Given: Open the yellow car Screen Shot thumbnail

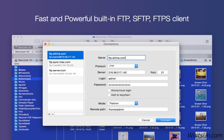Looking at the screenshot, I should (x=201, y=74).
